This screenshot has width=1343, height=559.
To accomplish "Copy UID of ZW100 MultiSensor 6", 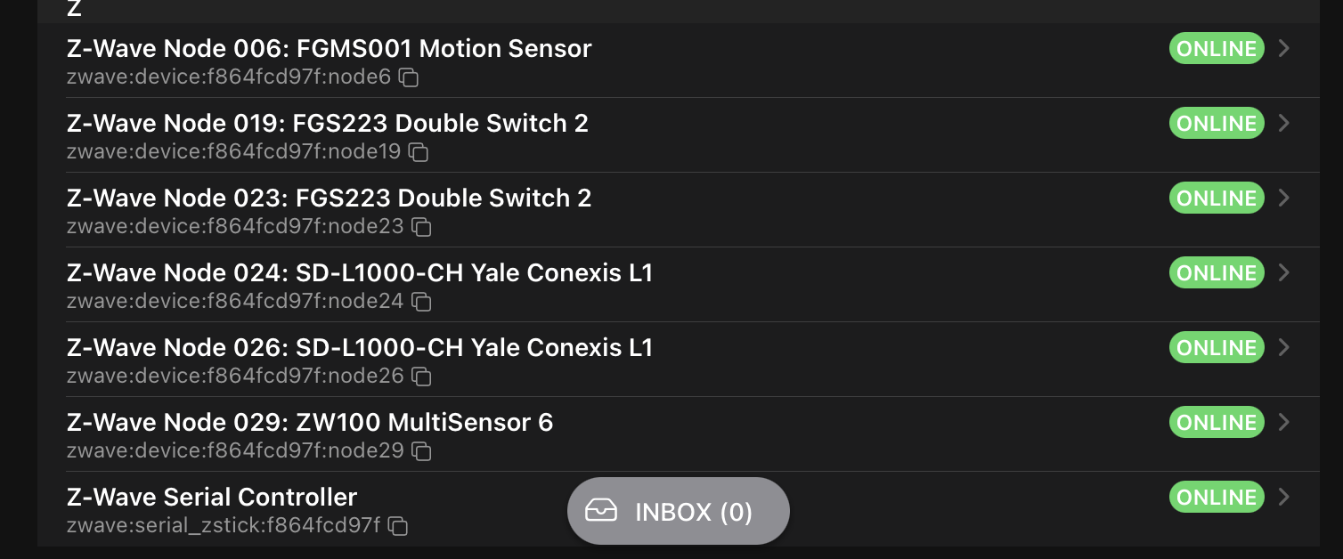I will [x=421, y=451].
